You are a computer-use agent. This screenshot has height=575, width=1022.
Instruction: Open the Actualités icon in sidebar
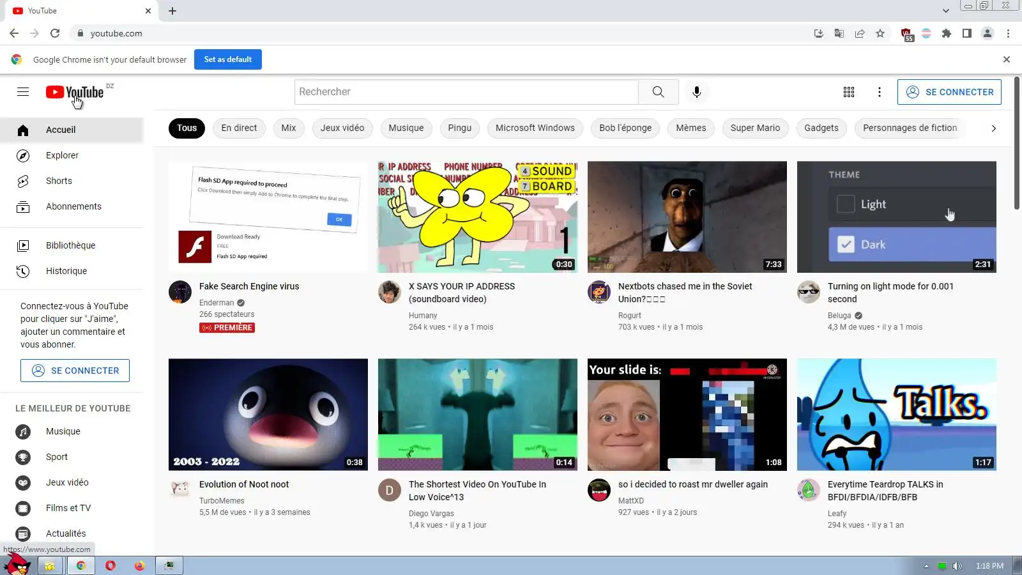23,533
